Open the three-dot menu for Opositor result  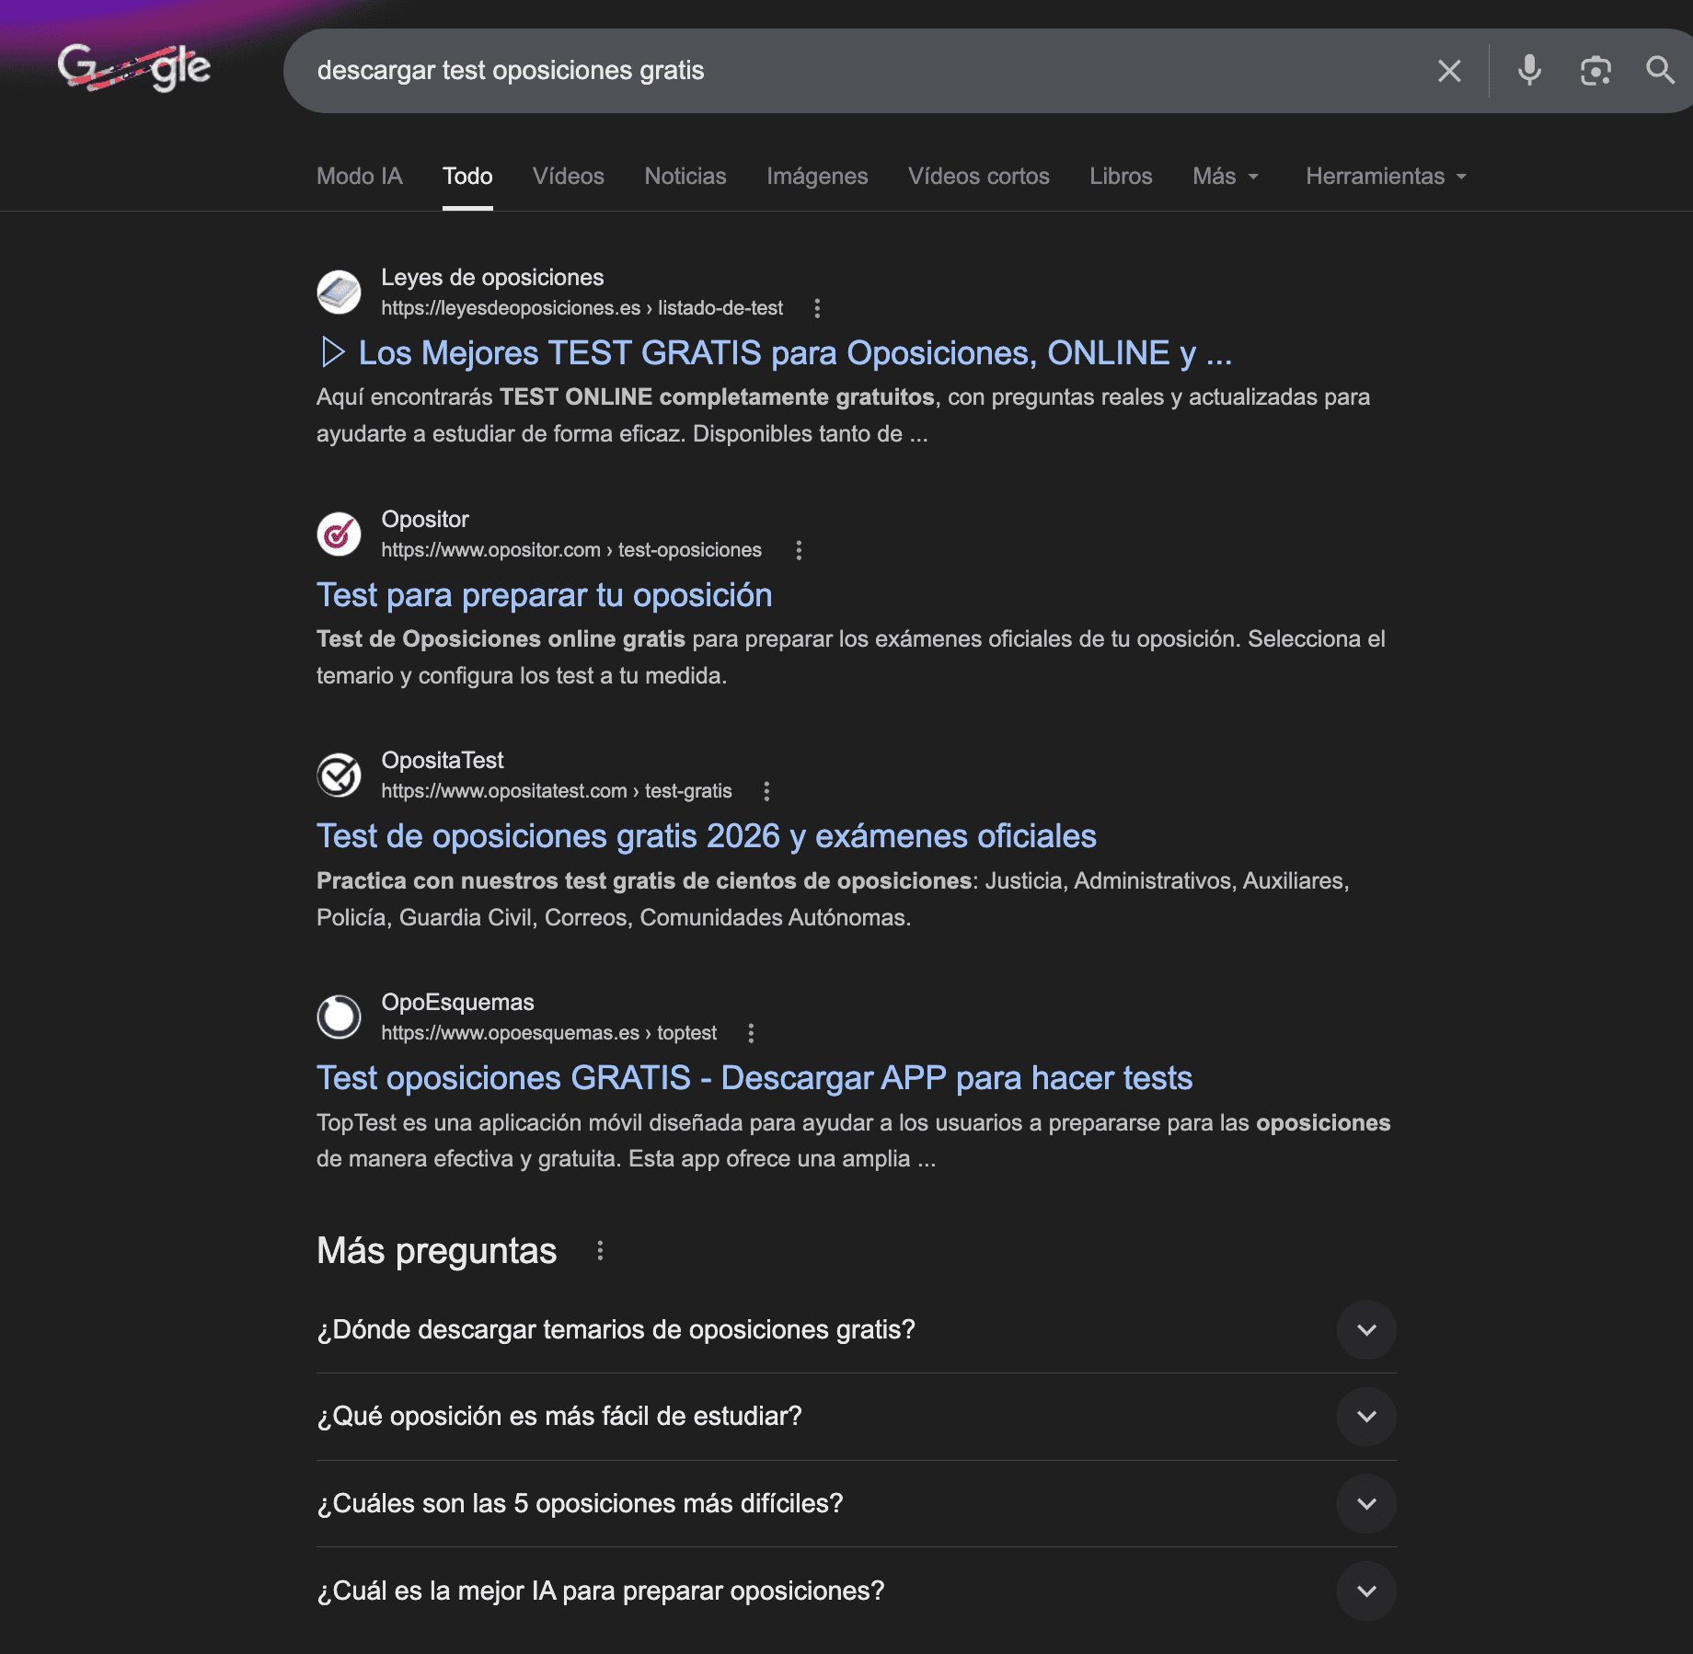point(799,550)
